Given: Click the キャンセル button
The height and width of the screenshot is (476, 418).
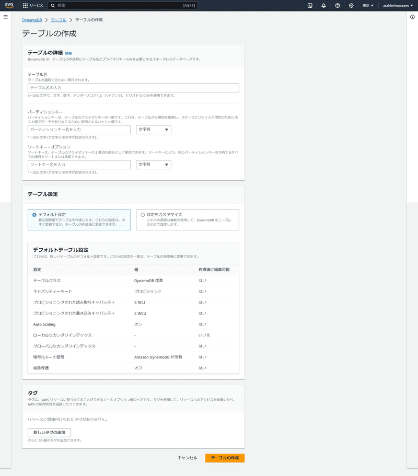Looking at the screenshot, I should (187, 458).
